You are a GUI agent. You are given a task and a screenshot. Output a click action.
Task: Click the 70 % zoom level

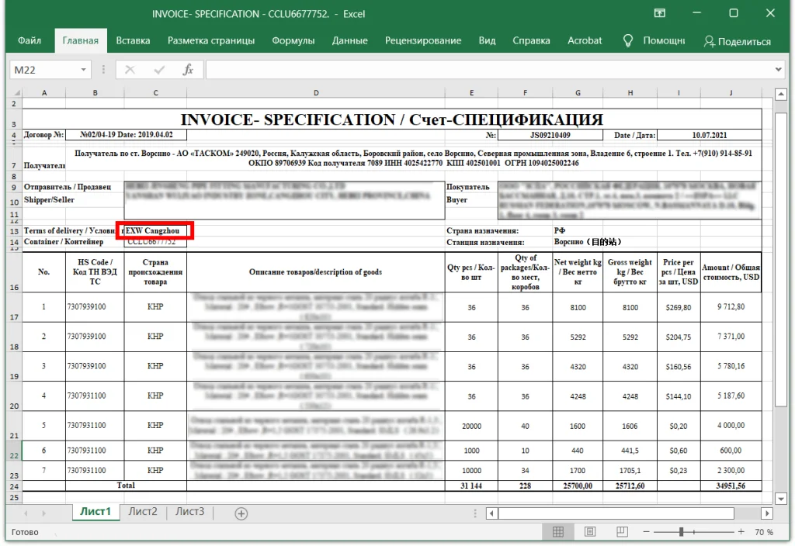click(x=764, y=532)
